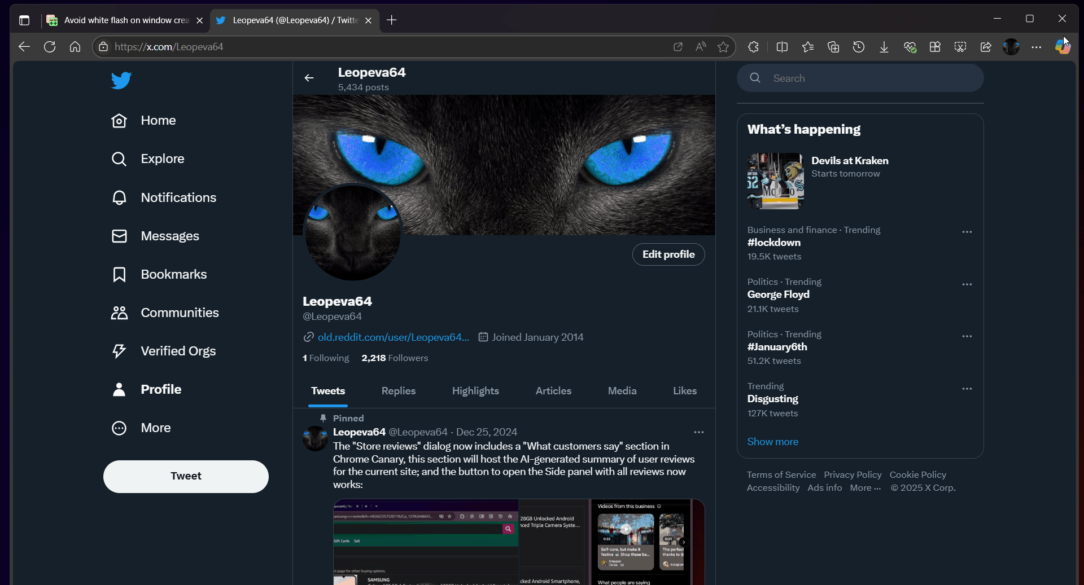Toggle browser split screen view

pyautogui.click(x=782, y=47)
